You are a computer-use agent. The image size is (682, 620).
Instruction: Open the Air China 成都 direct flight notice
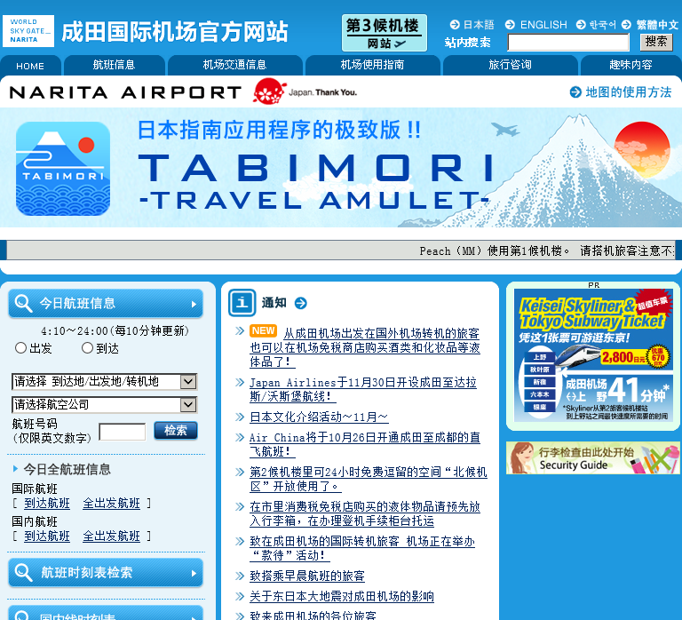(x=364, y=444)
